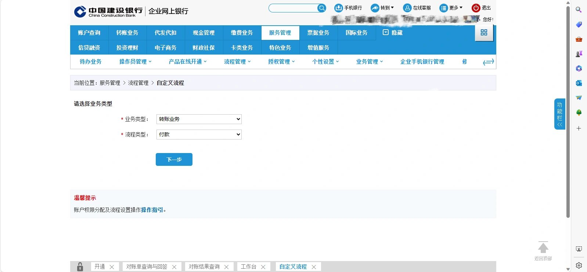Open the 卡类业务 menu
587x272 pixels.
(x=242, y=48)
